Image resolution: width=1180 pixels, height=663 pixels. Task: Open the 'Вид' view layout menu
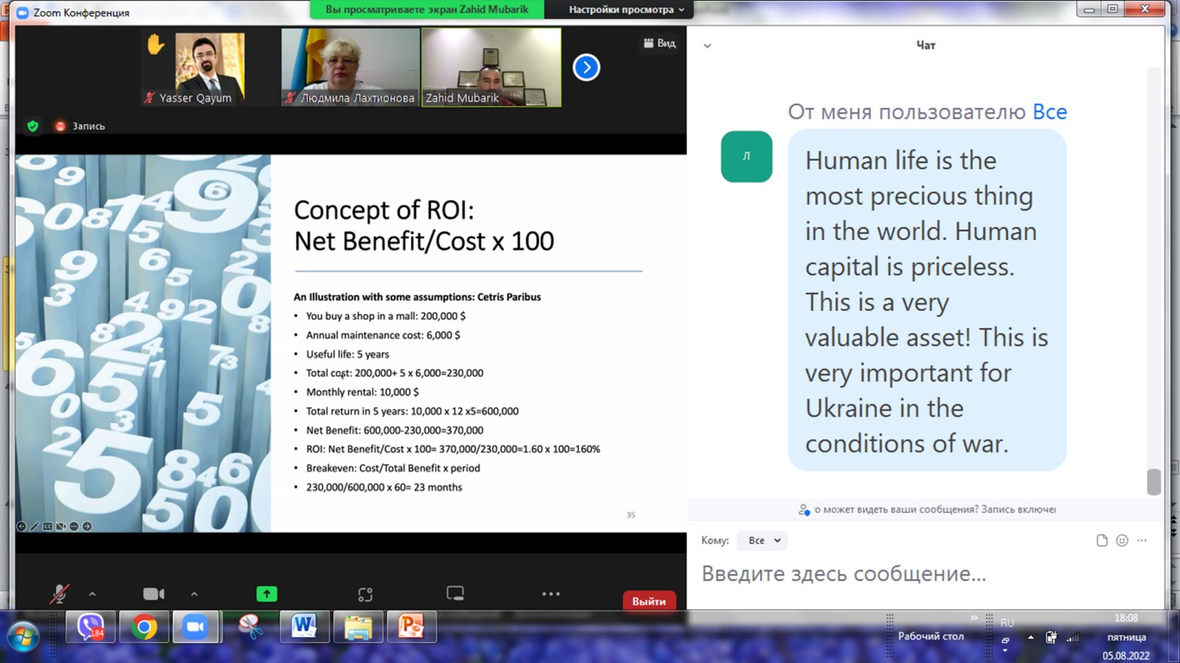659,44
